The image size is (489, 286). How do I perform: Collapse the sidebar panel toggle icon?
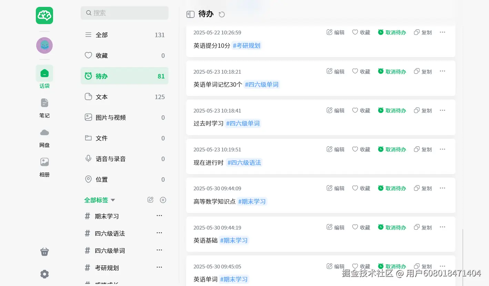click(x=190, y=14)
